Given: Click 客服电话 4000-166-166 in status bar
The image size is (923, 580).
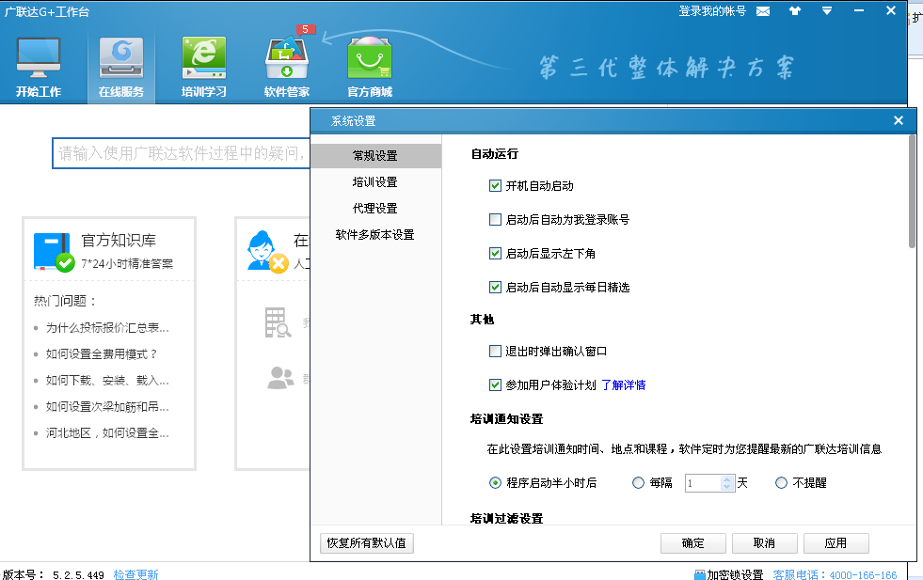Looking at the screenshot, I should 835,574.
